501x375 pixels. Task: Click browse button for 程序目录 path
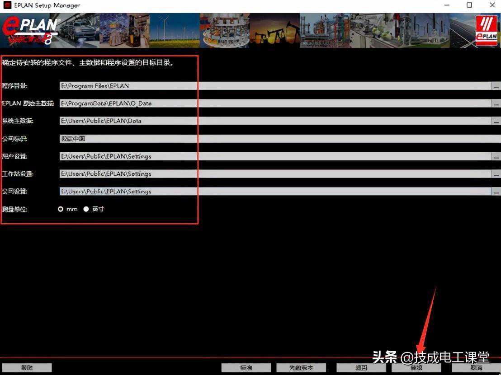[x=496, y=86]
